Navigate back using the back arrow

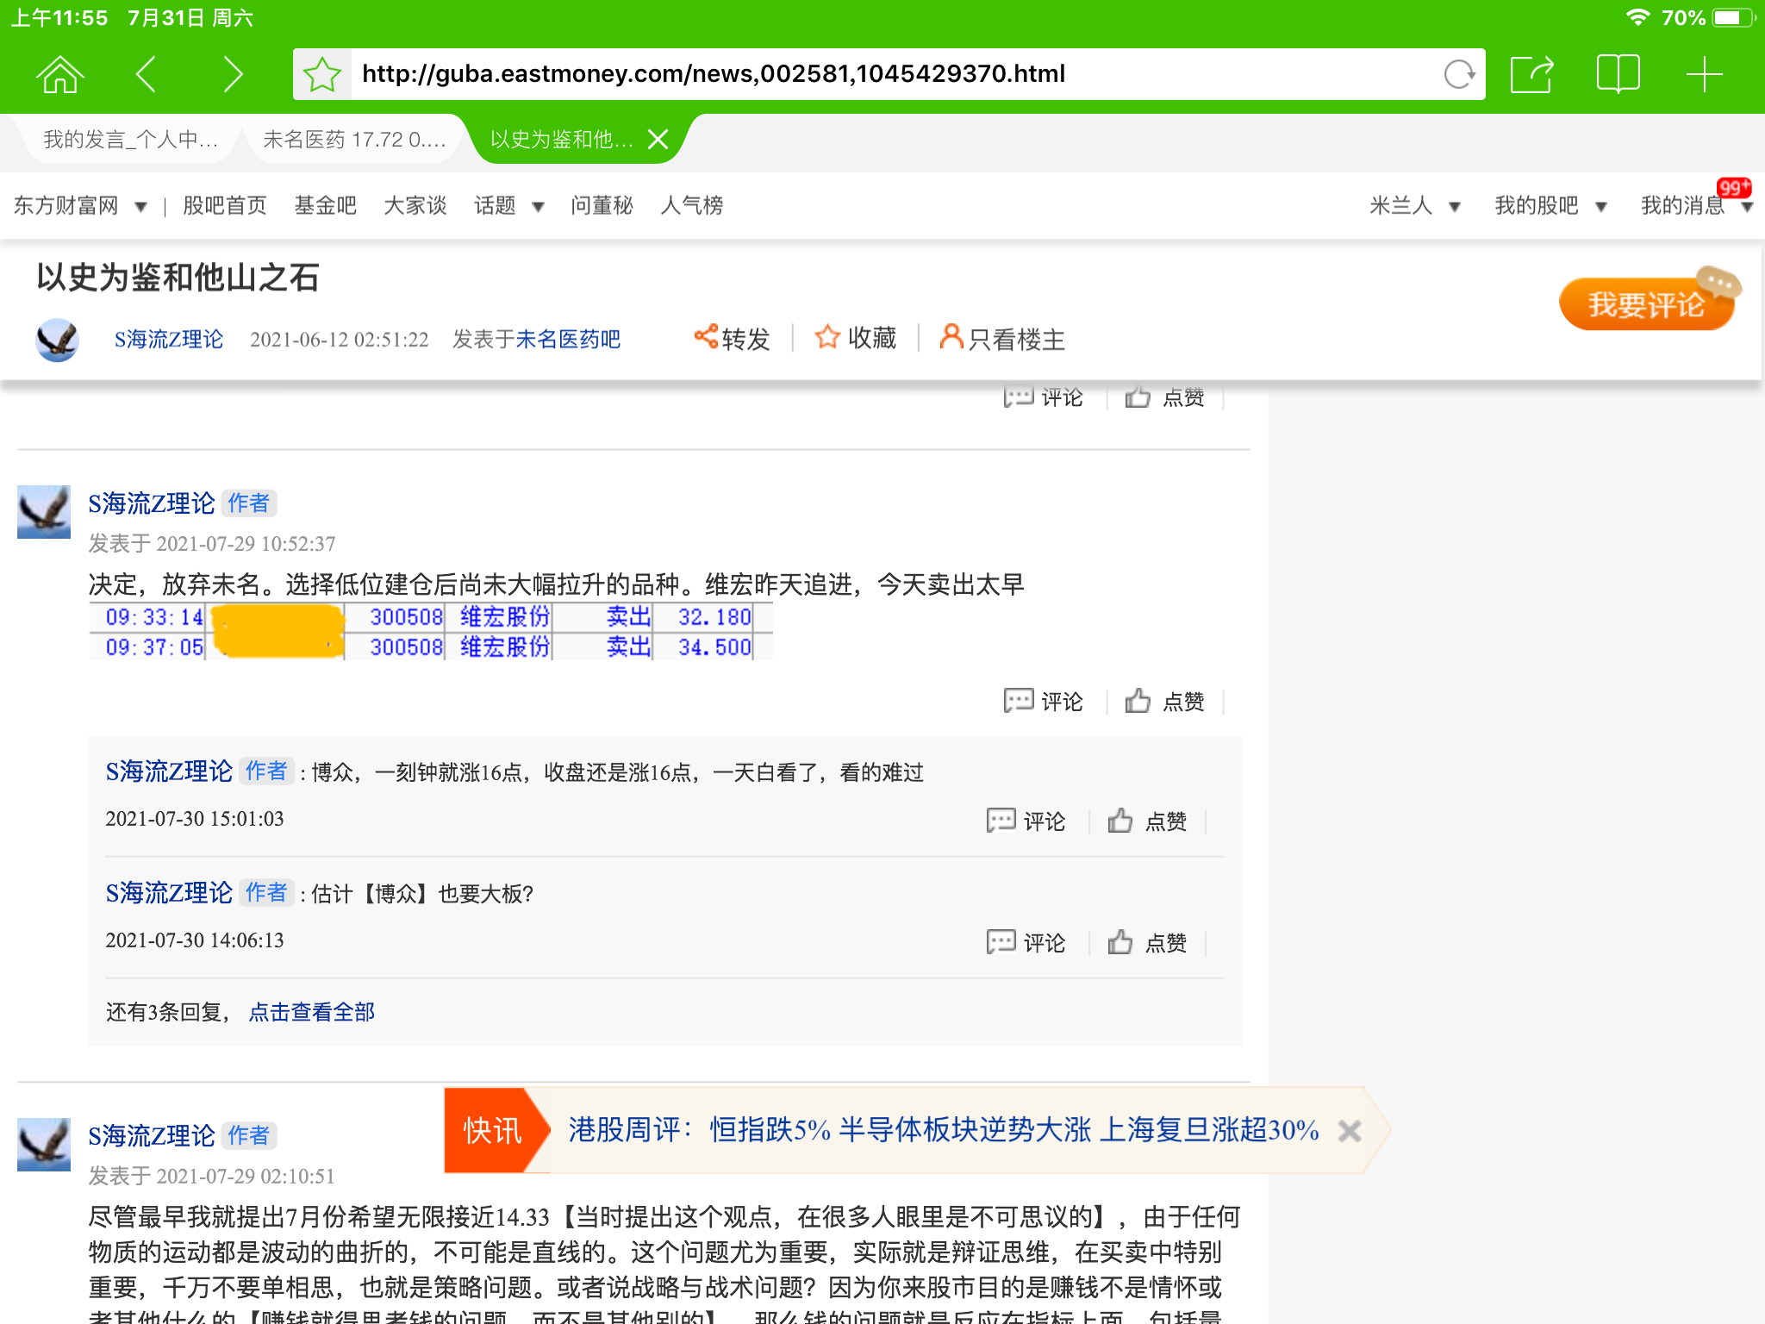147,73
